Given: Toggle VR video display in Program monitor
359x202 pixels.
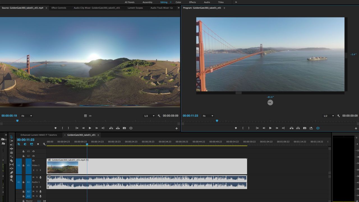Looking at the screenshot, I should tap(318, 128).
